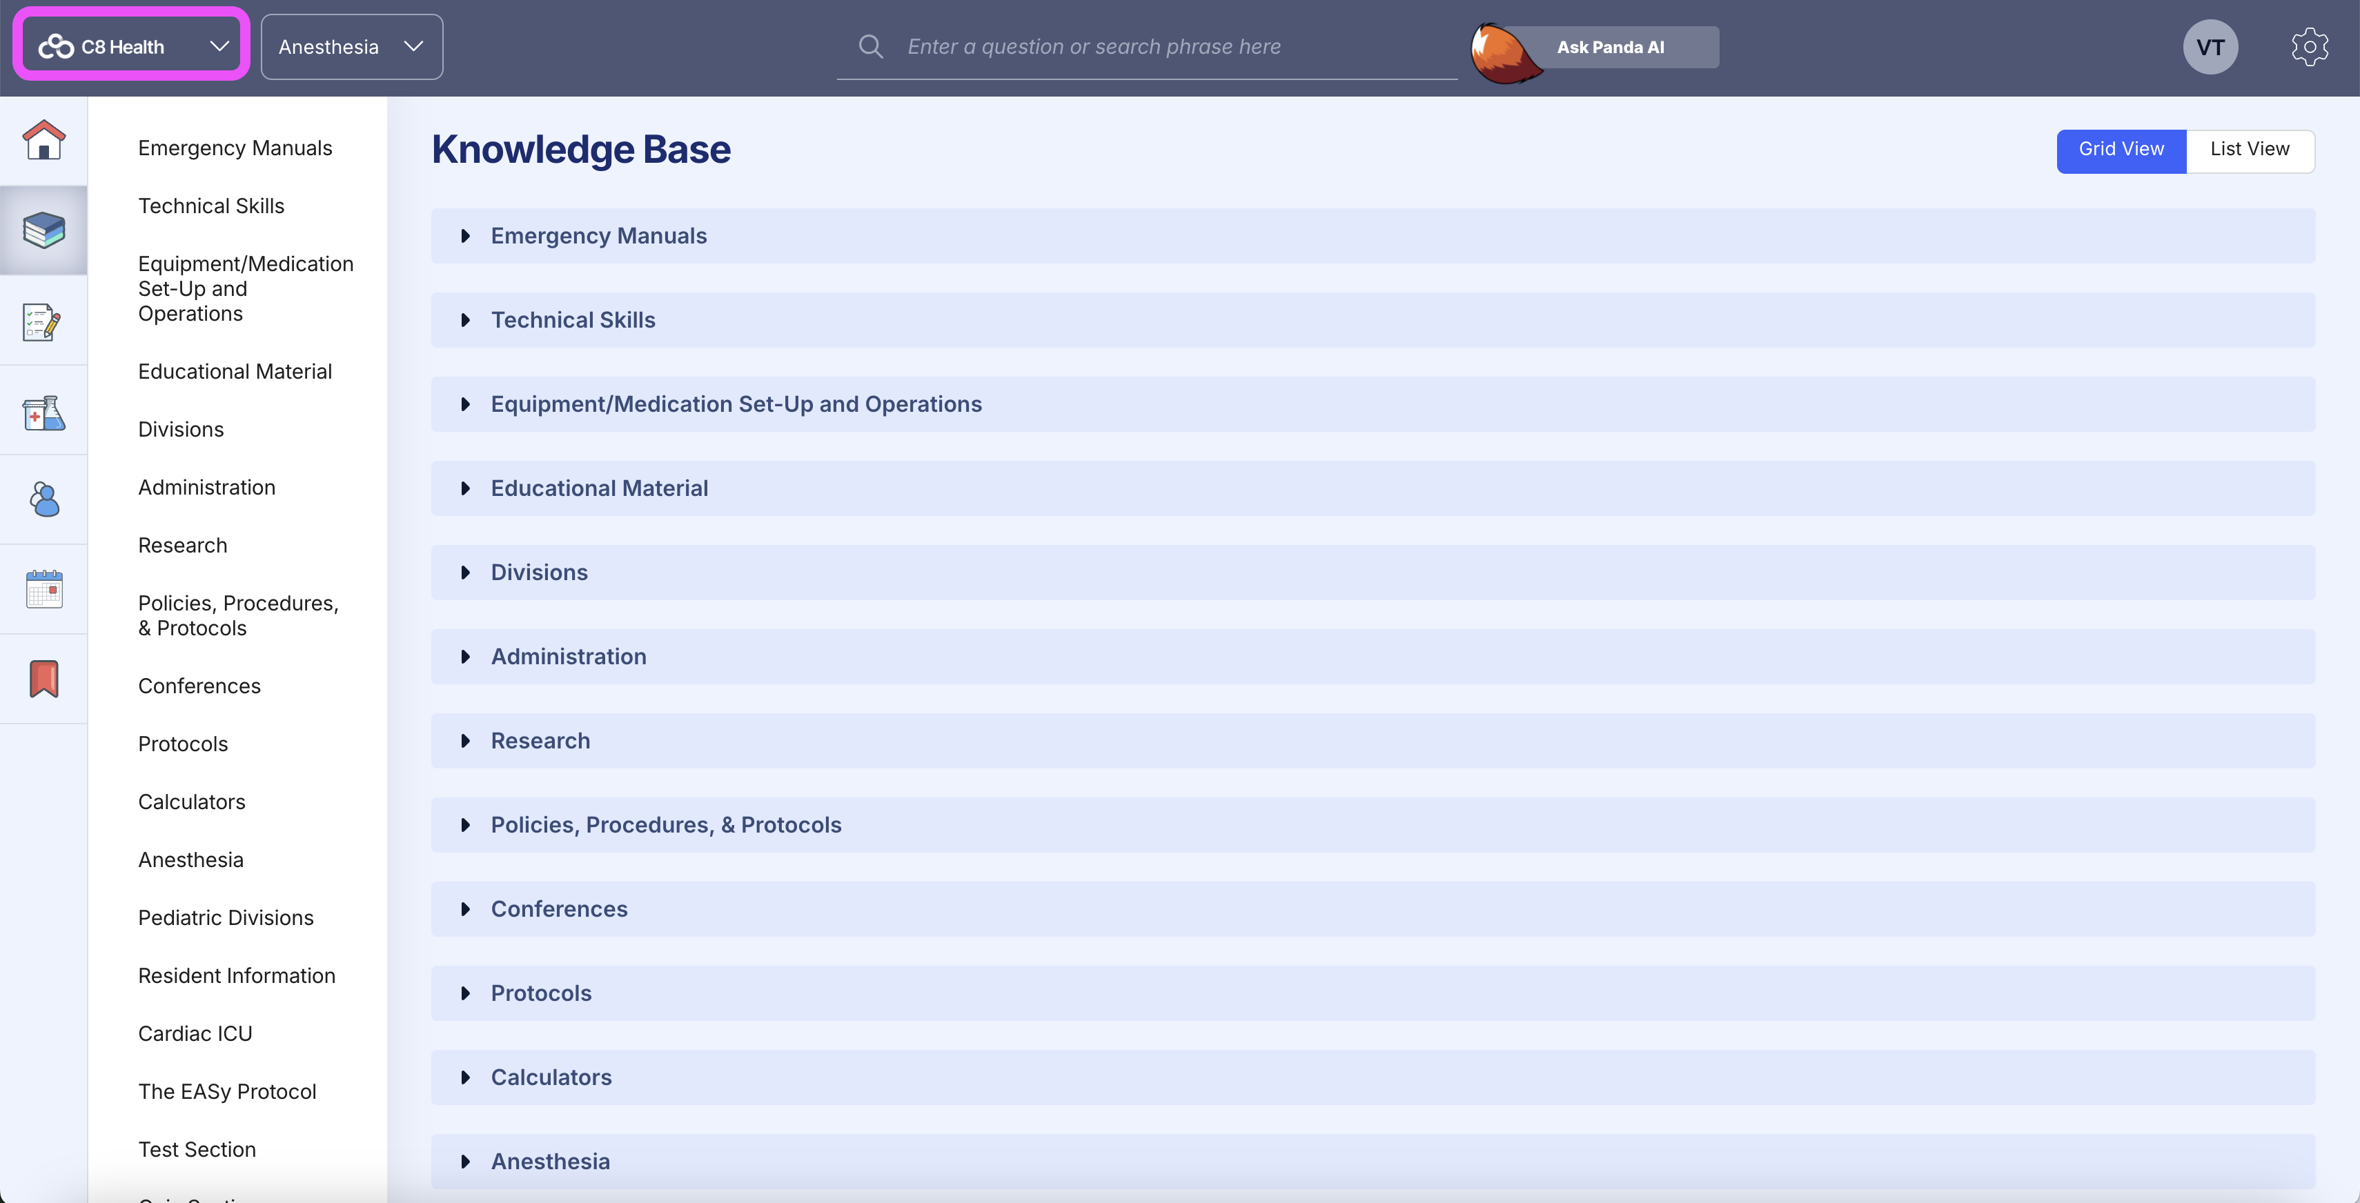The image size is (2360, 1203).
Task: Open Pediatric Divisions in left menu
Action: pyautogui.click(x=226, y=917)
